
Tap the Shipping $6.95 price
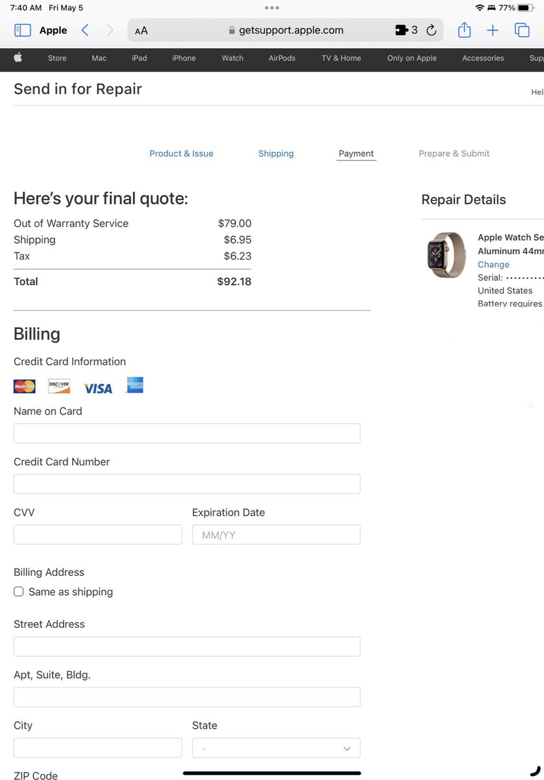(238, 240)
